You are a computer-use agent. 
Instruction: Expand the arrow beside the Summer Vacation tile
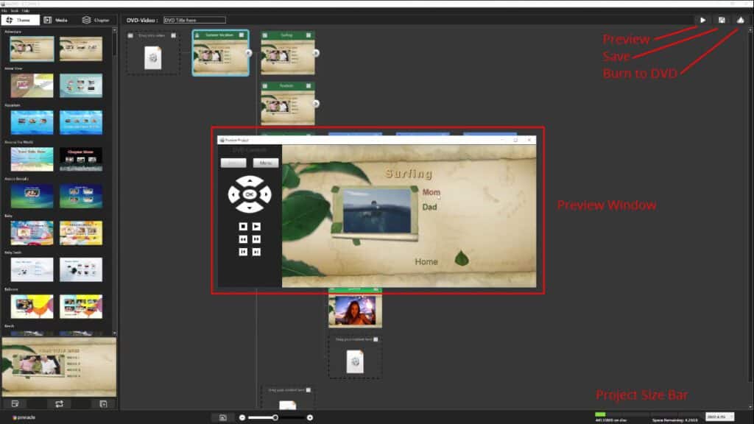coord(247,53)
